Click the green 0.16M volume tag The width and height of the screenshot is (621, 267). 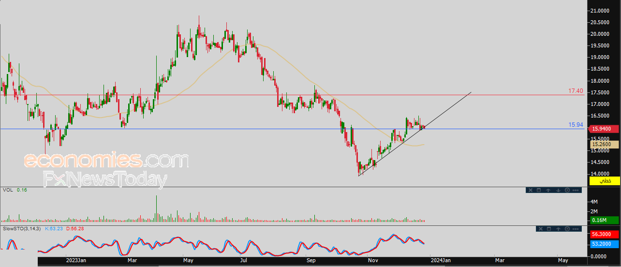pyautogui.click(x=605, y=221)
